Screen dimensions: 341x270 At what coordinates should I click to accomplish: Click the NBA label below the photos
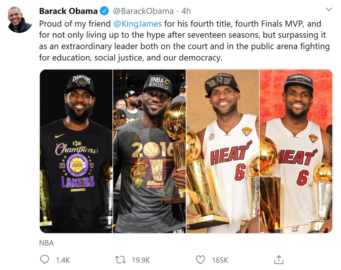click(47, 243)
